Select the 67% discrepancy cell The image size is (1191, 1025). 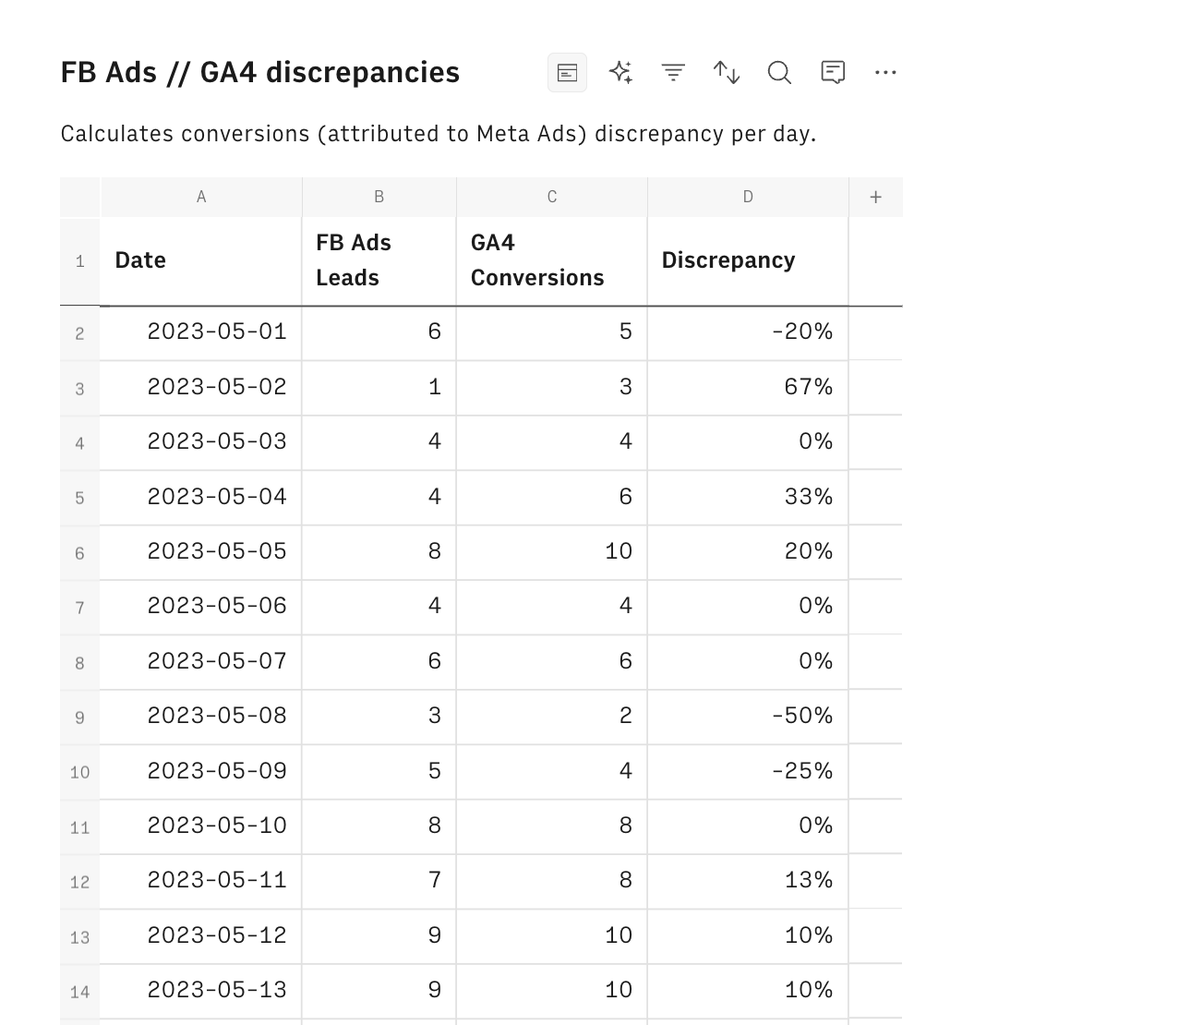click(x=748, y=388)
